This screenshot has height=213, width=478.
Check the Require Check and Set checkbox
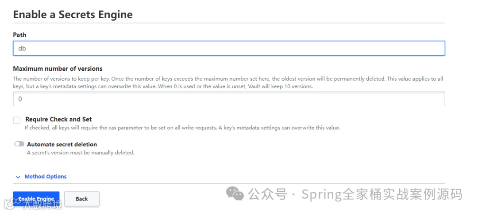point(17,120)
